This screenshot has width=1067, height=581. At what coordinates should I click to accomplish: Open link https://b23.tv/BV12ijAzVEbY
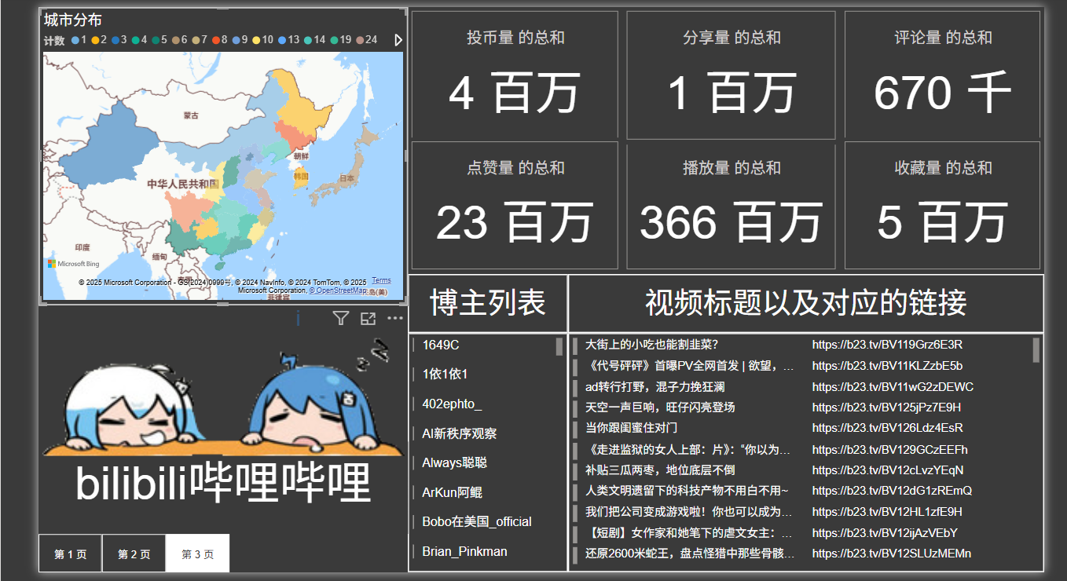(x=885, y=533)
